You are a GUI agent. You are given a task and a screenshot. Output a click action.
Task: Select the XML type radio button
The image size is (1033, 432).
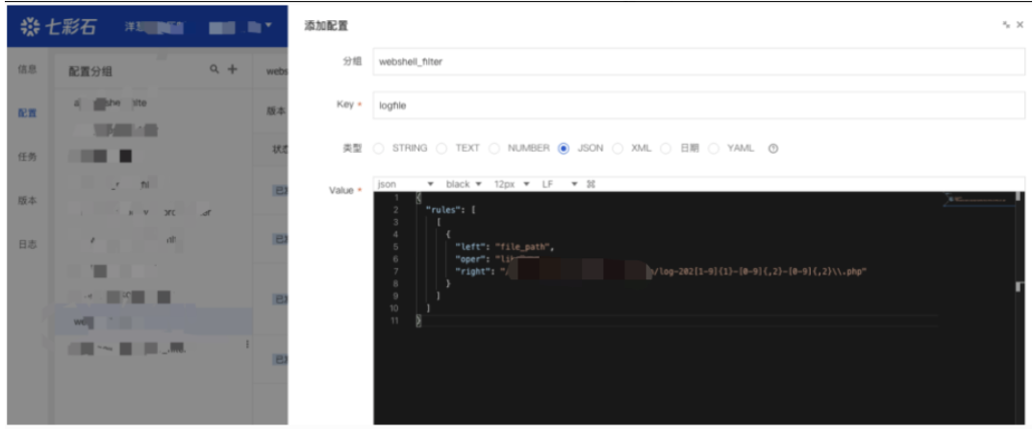617,149
